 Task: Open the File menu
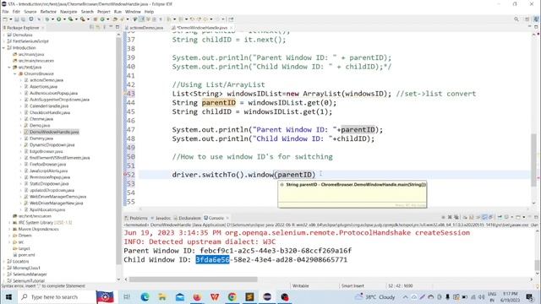pos(6,12)
